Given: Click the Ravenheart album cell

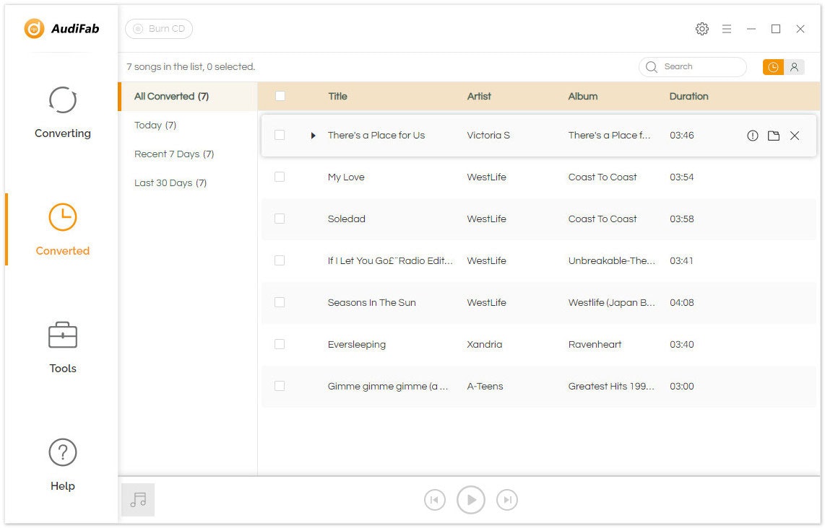Looking at the screenshot, I should pos(595,345).
